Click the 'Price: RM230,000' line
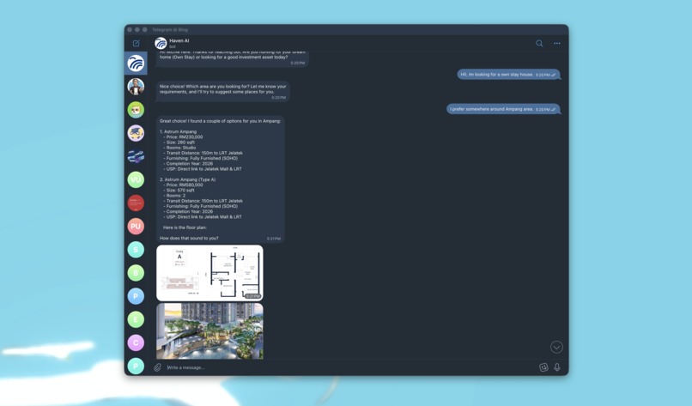Viewport: 692px width, 406px height. tap(183, 136)
